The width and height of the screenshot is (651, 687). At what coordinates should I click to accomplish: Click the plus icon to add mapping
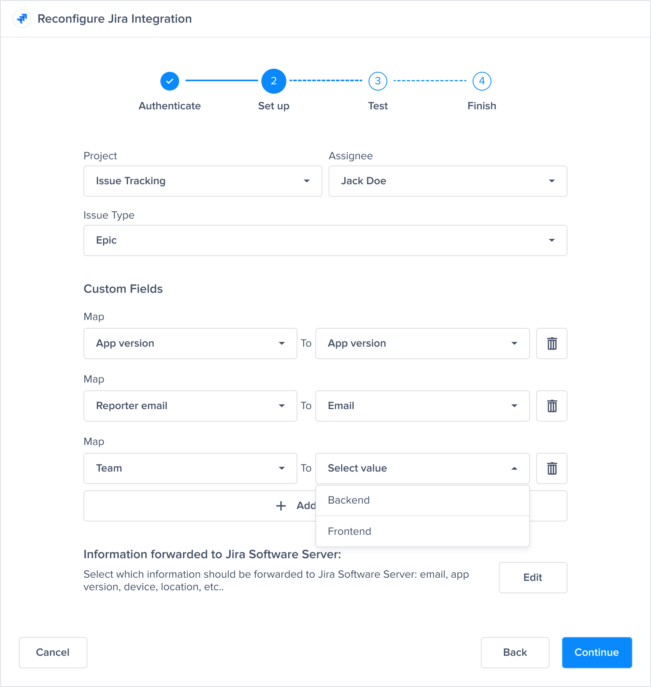coord(281,506)
